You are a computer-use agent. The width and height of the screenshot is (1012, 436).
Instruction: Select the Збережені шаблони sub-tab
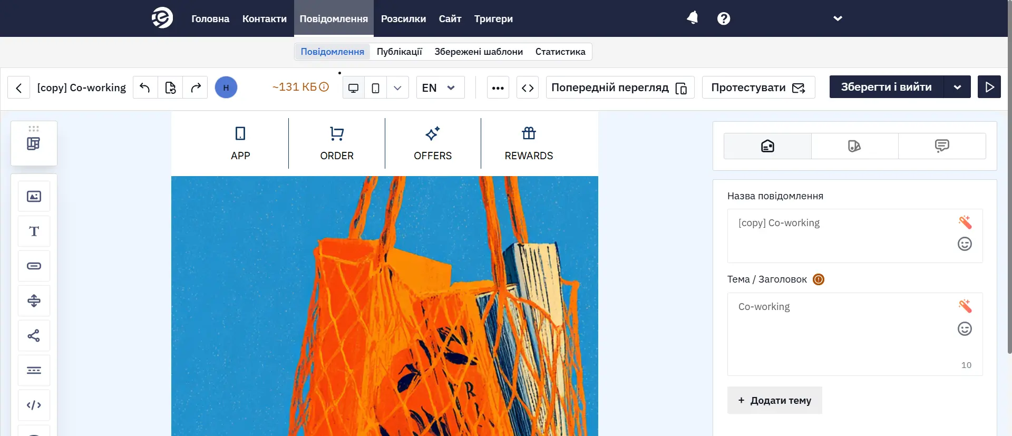479,52
